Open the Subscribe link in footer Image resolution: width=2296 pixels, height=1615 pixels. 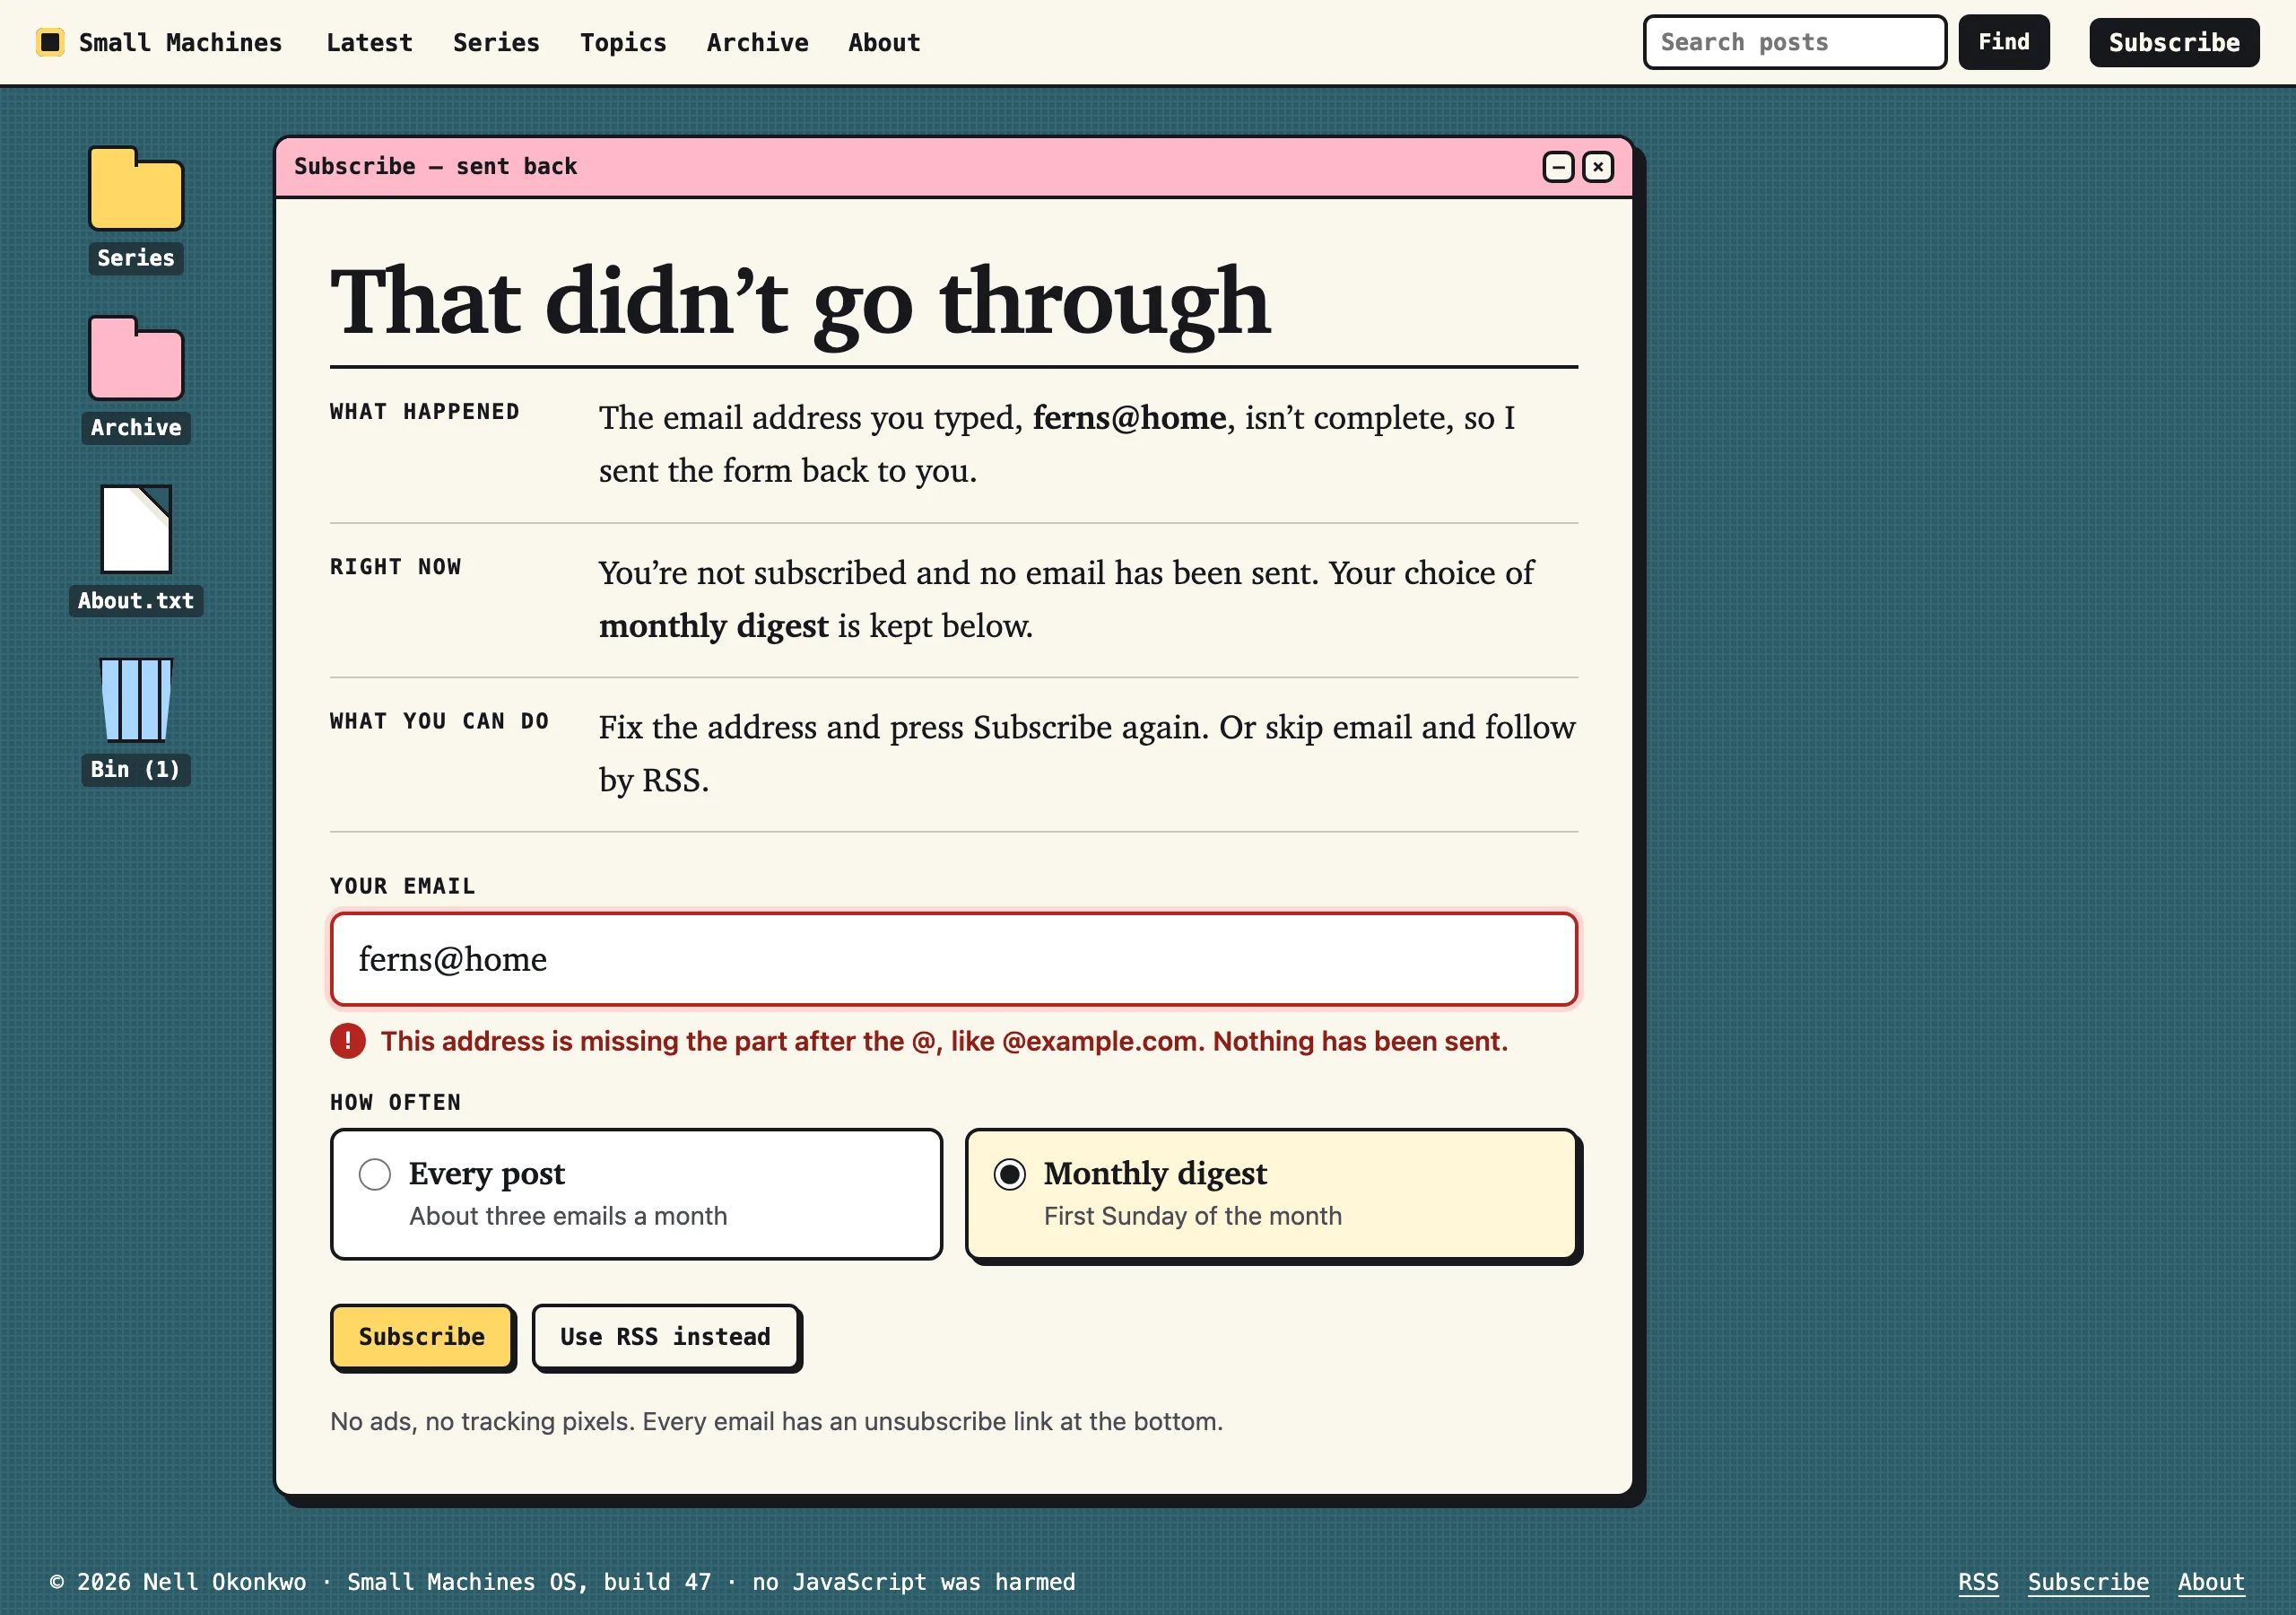point(2088,1582)
